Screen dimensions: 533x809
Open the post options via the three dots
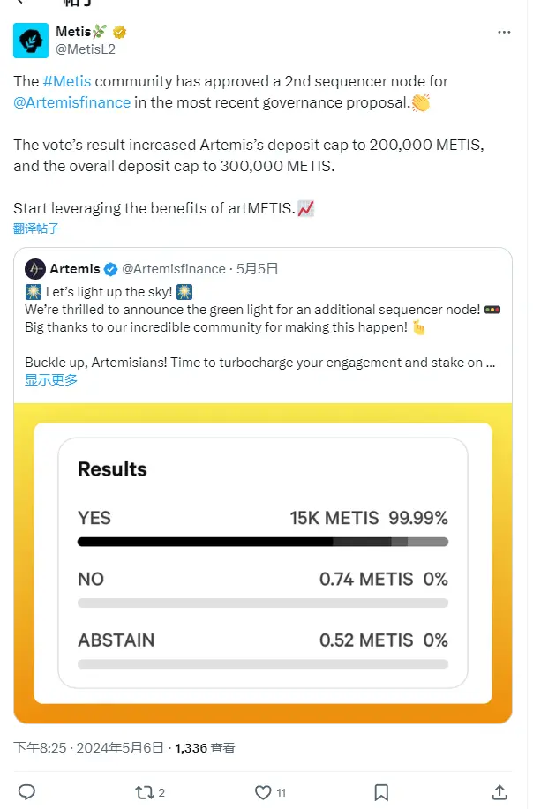tap(504, 32)
